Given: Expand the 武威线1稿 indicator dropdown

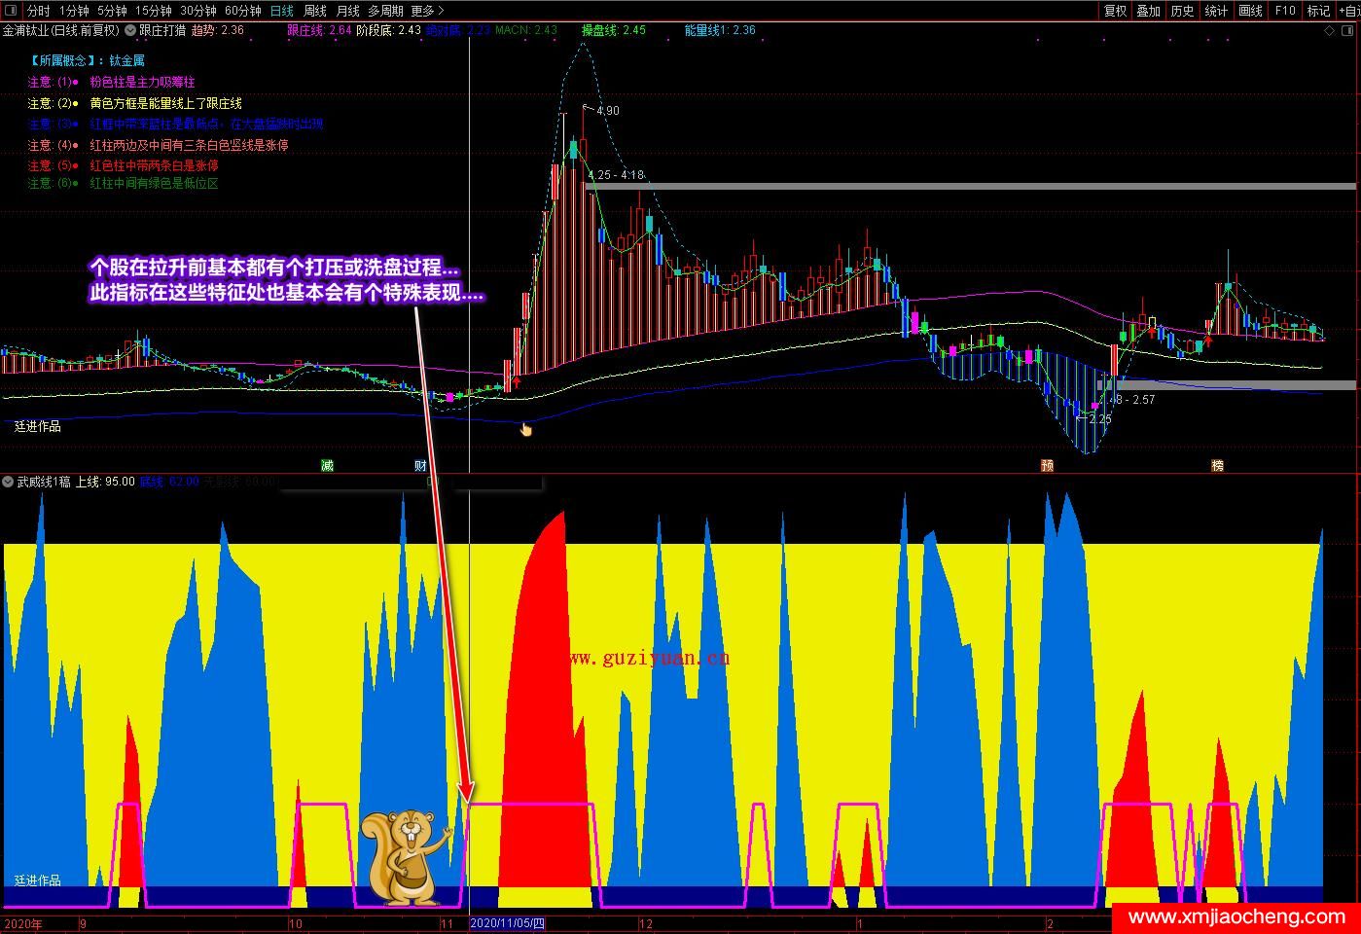Looking at the screenshot, I should pyautogui.click(x=9, y=482).
